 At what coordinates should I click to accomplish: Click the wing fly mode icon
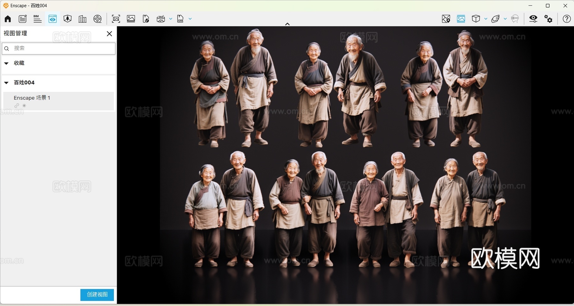coord(496,19)
